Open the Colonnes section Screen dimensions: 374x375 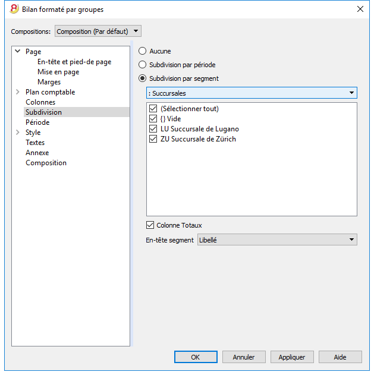[x=40, y=102]
